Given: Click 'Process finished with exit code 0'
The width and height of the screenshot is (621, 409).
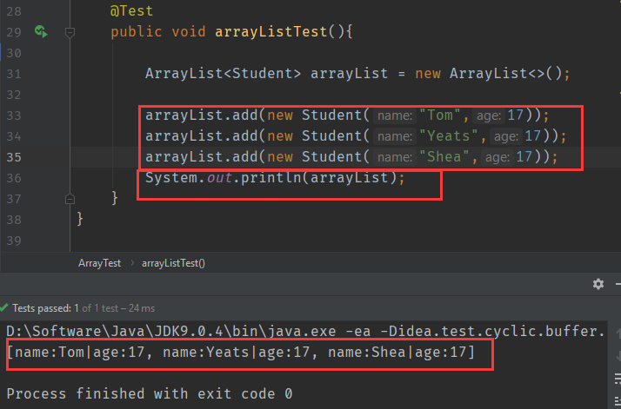Looking at the screenshot, I should [x=150, y=393].
